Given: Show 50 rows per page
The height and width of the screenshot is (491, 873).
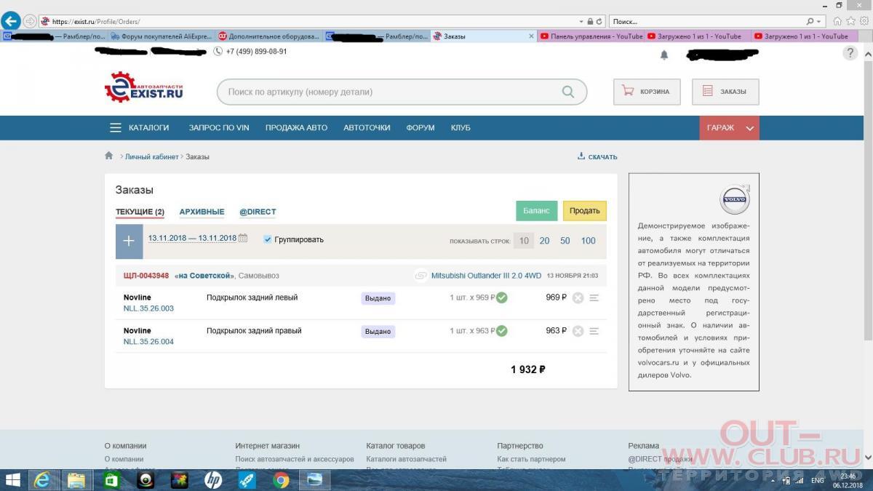Looking at the screenshot, I should [565, 241].
